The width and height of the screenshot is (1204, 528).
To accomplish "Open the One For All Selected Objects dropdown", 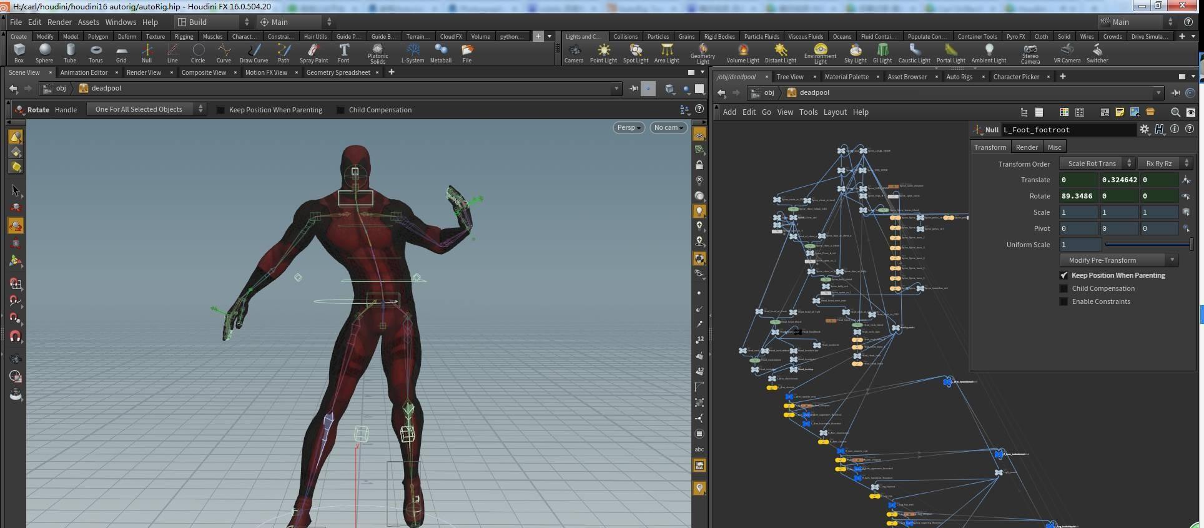I will pyautogui.click(x=145, y=109).
